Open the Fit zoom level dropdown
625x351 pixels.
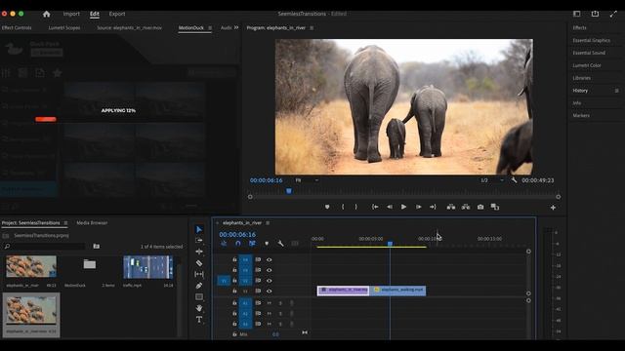tap(307, 180)
